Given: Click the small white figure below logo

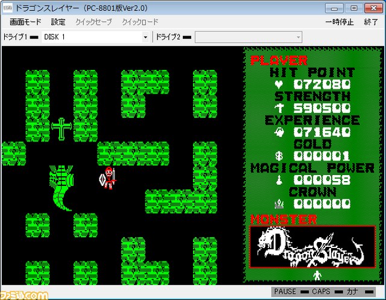Looking at the screenshot, I should [318, 275].
